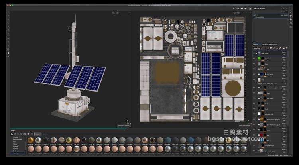Click red color thumbnail of Red layer

click(x=262, y=135)
